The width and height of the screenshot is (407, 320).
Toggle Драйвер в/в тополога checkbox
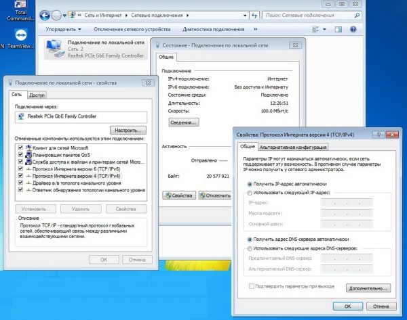[x=20, y=182]
